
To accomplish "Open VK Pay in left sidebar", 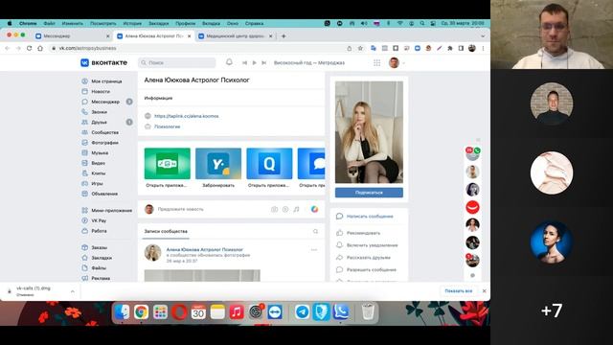I will point(94,220).
